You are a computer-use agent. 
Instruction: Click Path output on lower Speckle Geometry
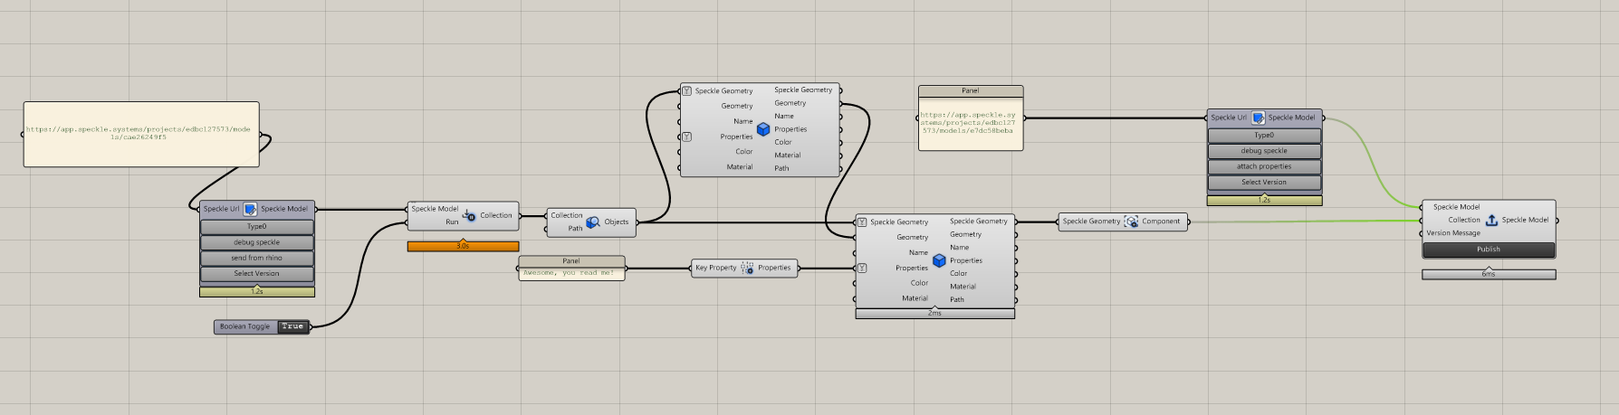coord(957,299)
